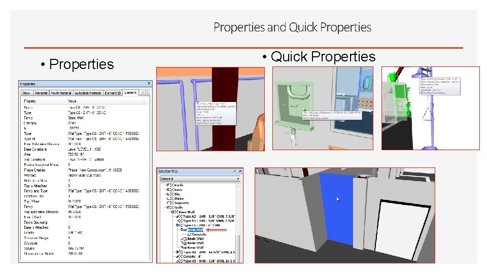Expand the Type A3 1HR tree node
The height and width of the screenshot is (274, 487).
pos(178,217)
